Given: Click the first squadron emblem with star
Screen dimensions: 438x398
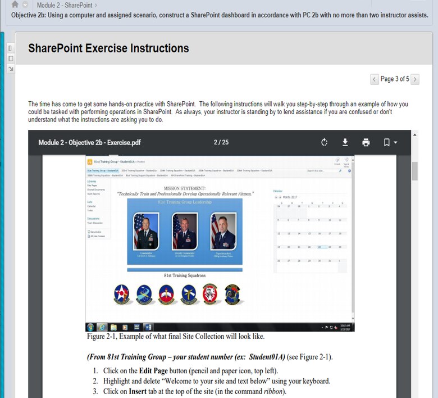Looking at the screenshot, I should point(121,295).
